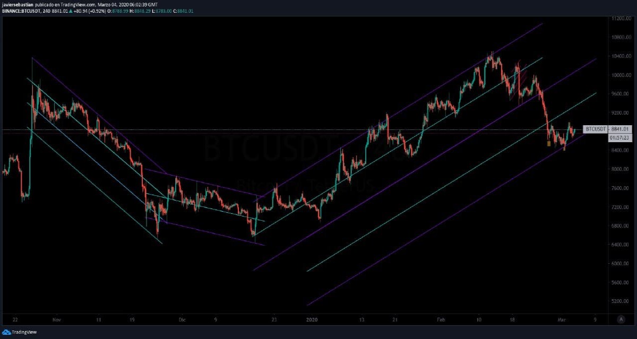Click the bar countdown timer 01:57:23
Viewport: 637px width, 339px height.
pyautogui.click(x=619, y=137)
